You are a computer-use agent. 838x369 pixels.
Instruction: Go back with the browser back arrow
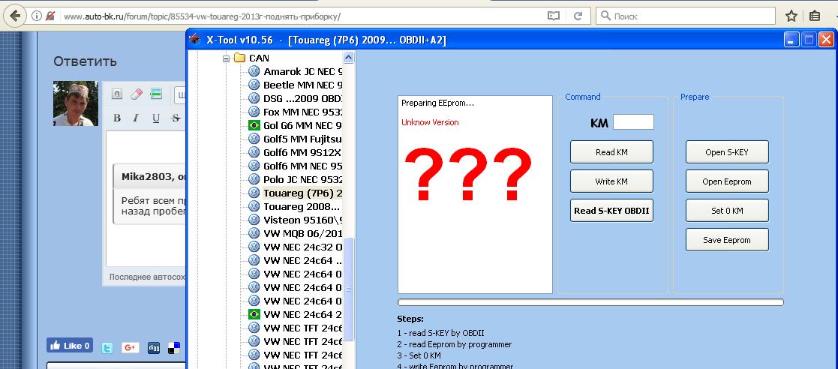click(15, 16)
